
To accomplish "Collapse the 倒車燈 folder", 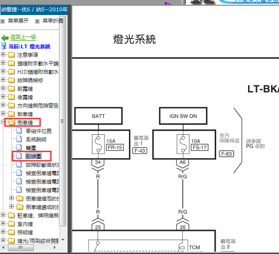I will coord(3,122).
